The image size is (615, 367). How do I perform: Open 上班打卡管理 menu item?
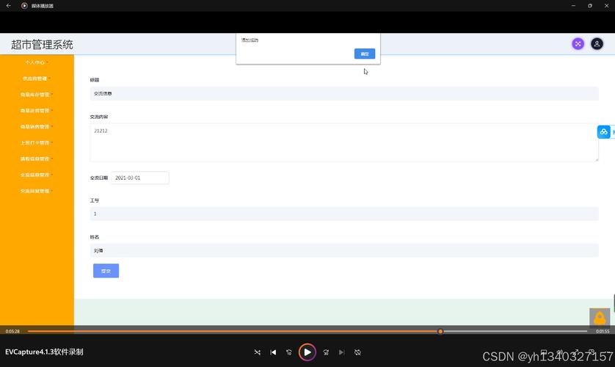point(36,143)
